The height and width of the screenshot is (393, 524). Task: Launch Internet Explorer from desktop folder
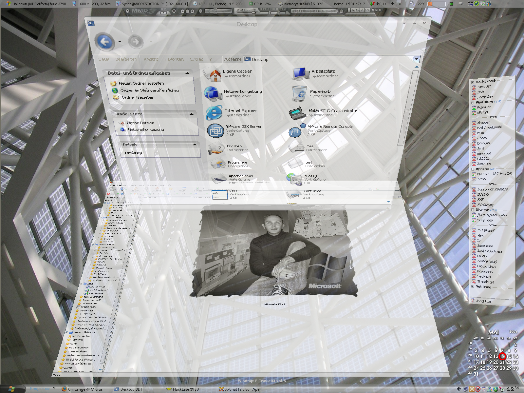coord(214,113)
